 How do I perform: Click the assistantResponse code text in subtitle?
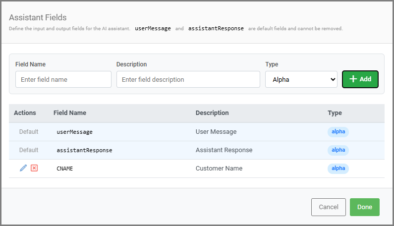click(216, 28)
